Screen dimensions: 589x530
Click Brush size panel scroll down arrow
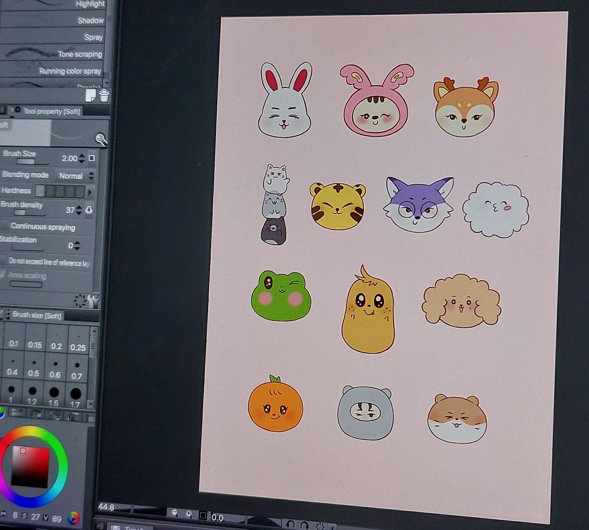click(91, 404)
